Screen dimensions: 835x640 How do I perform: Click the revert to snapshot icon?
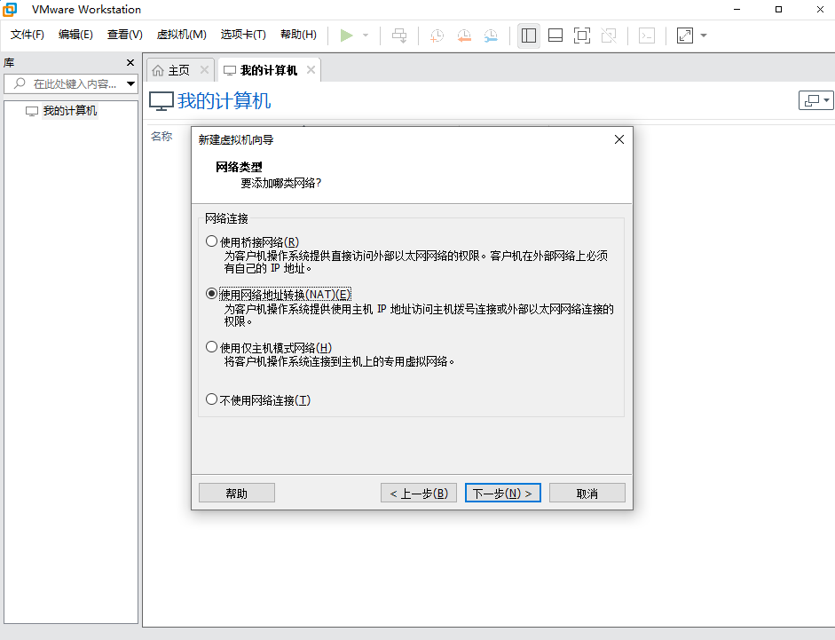[x=464, y=36]
